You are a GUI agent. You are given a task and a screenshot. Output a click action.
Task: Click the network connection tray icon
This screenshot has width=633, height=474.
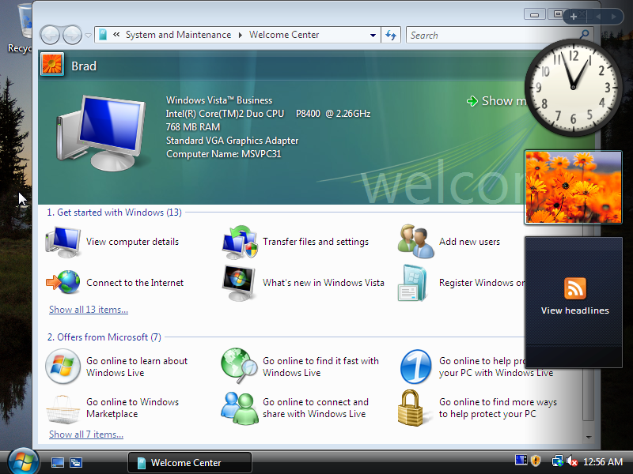558,461
